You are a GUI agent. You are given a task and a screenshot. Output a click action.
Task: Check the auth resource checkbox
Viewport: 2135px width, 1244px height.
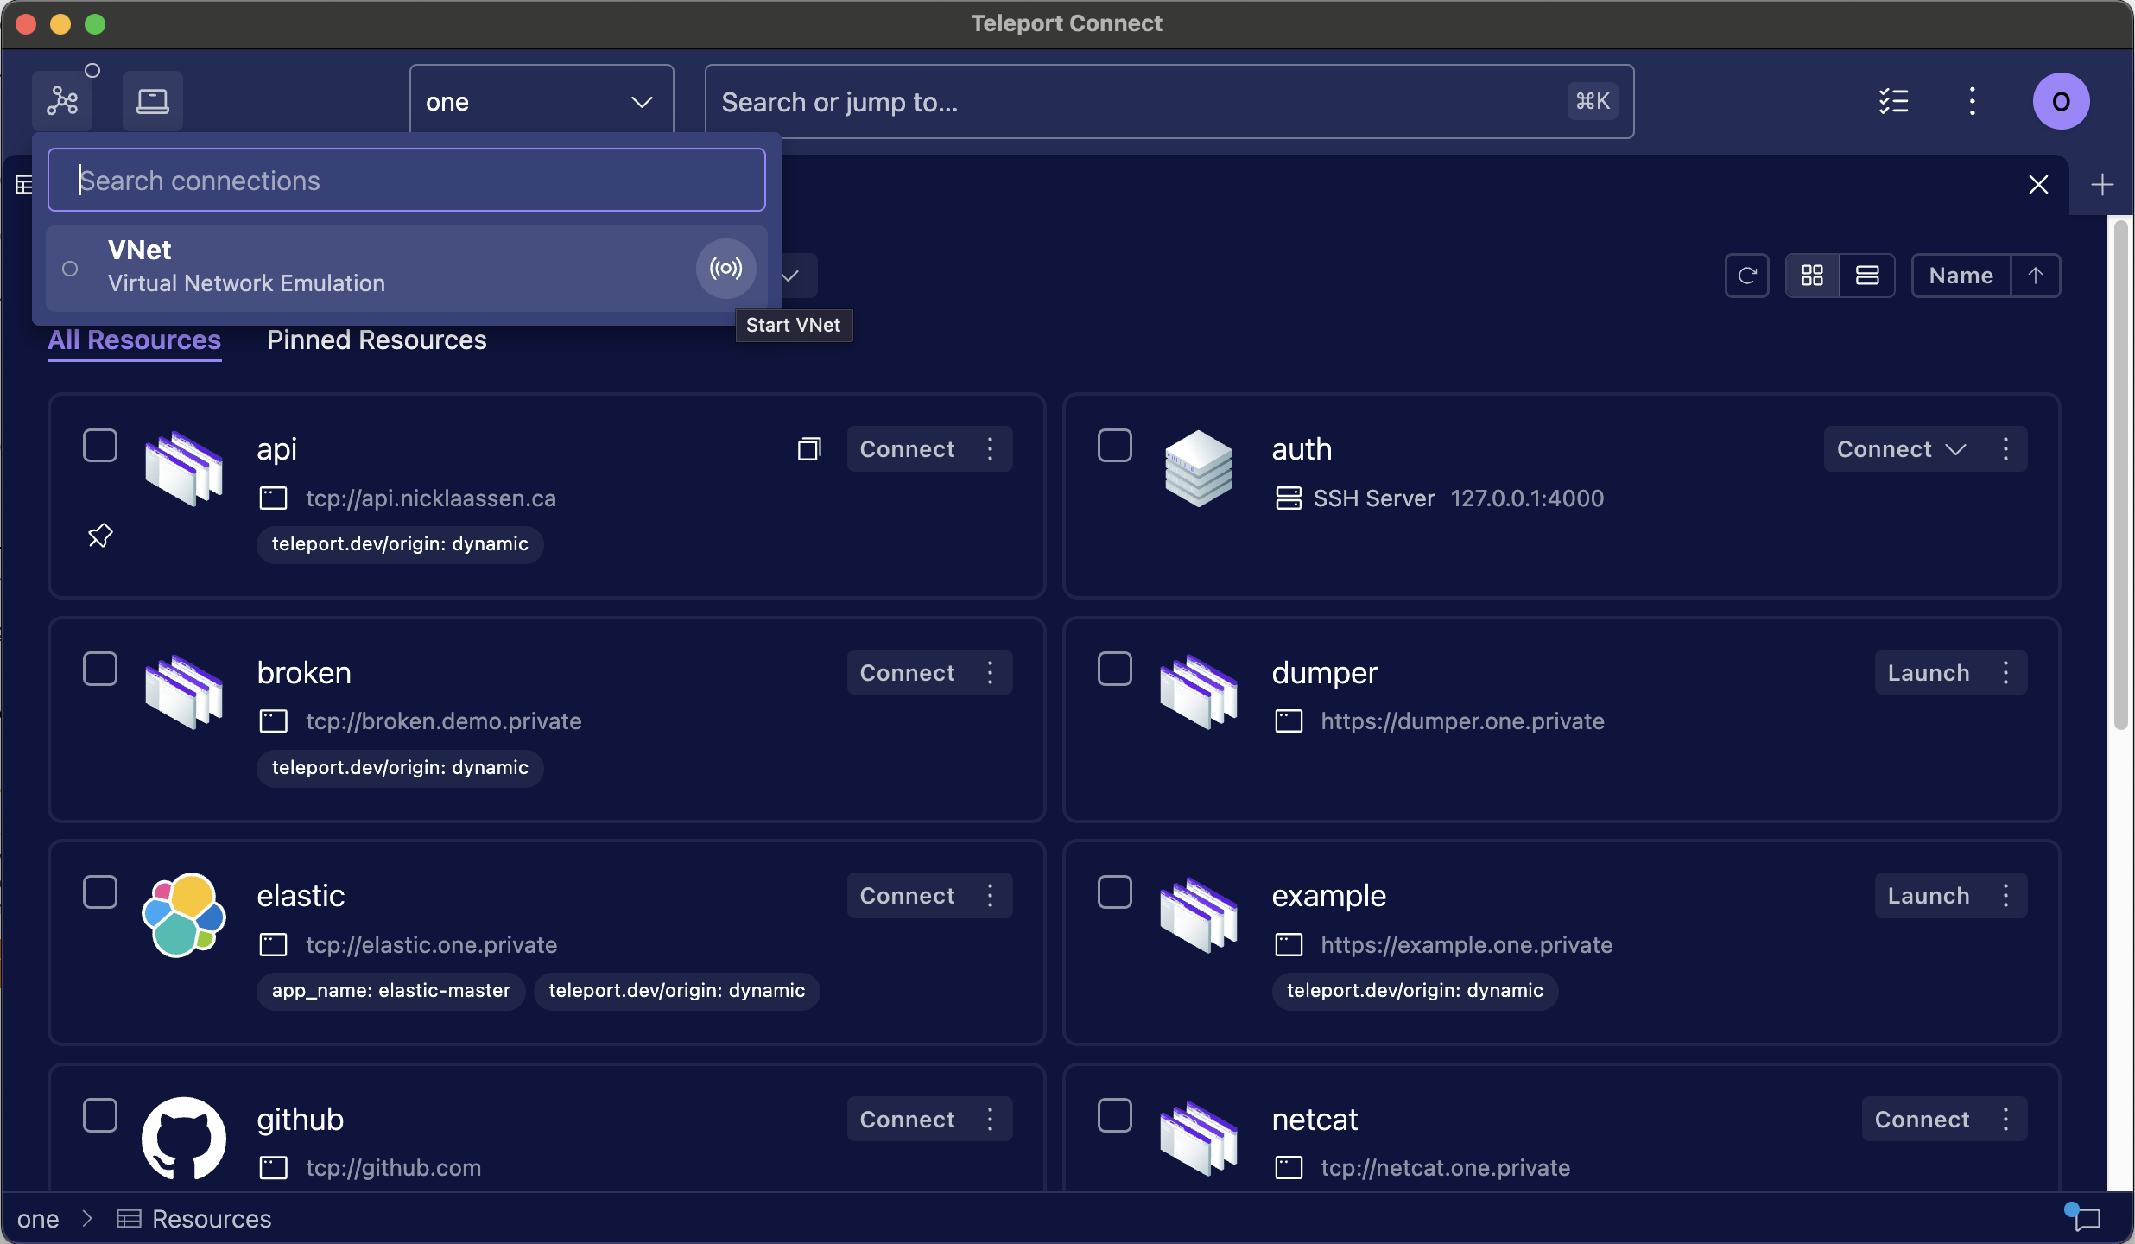click(x=1113, y=445)
